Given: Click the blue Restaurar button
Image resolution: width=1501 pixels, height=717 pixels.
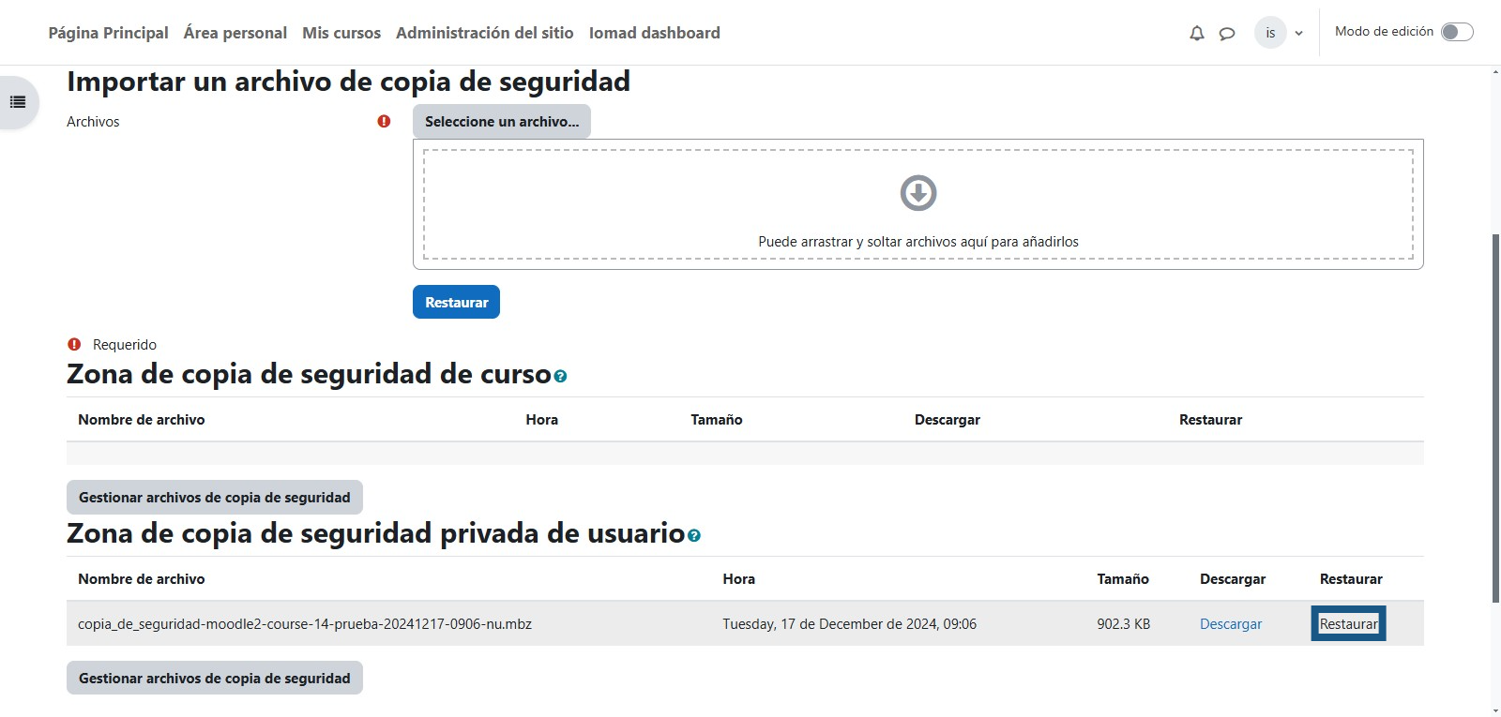Looking at the screenshot, I should click(456, 302).
